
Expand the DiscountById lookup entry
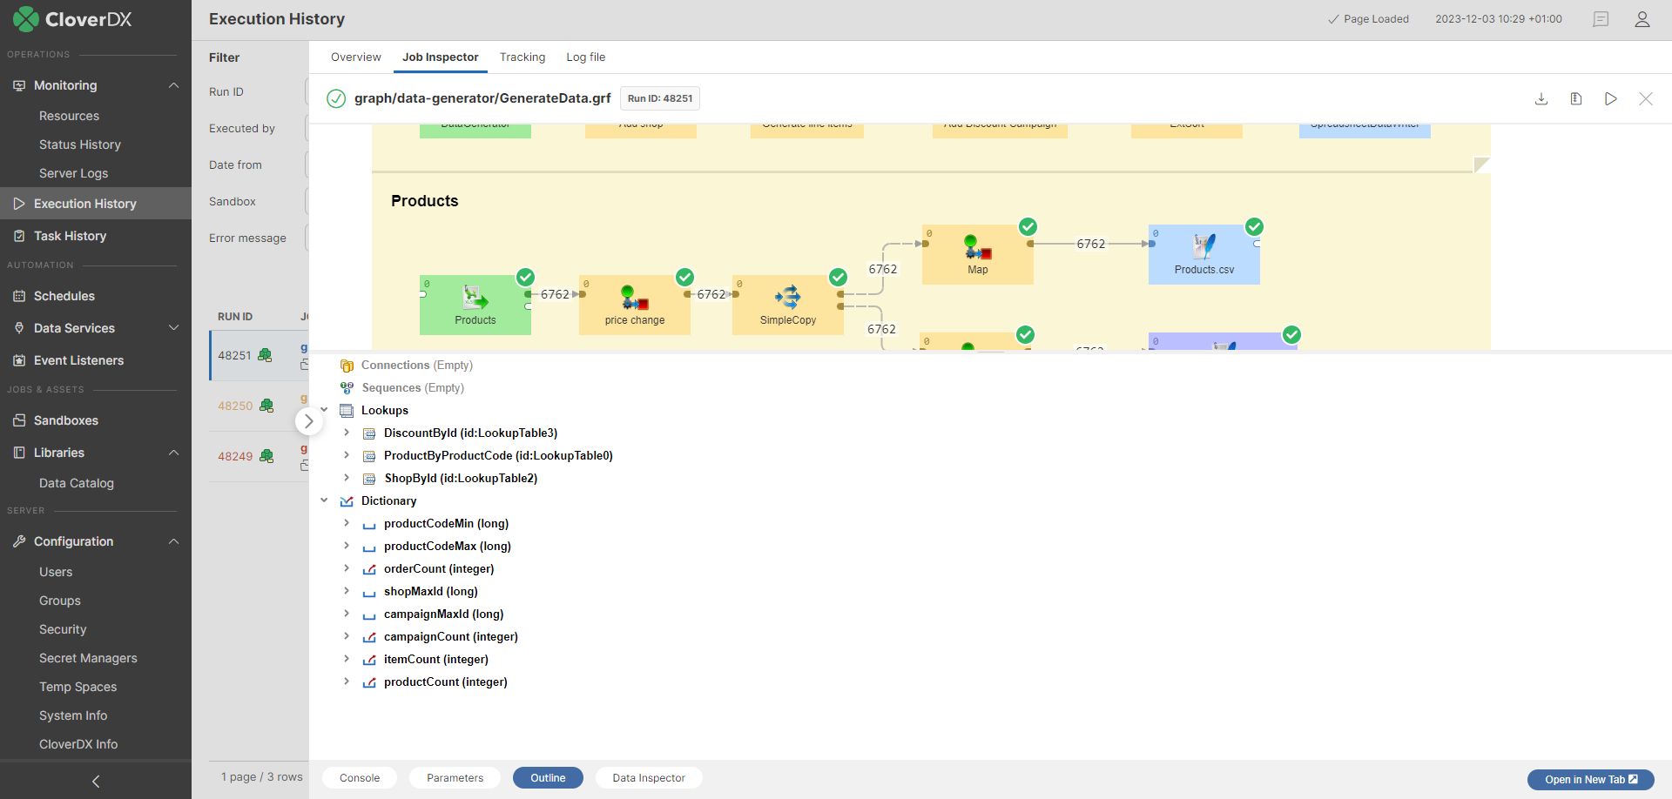pyautogui.click(x=347, y=433)
